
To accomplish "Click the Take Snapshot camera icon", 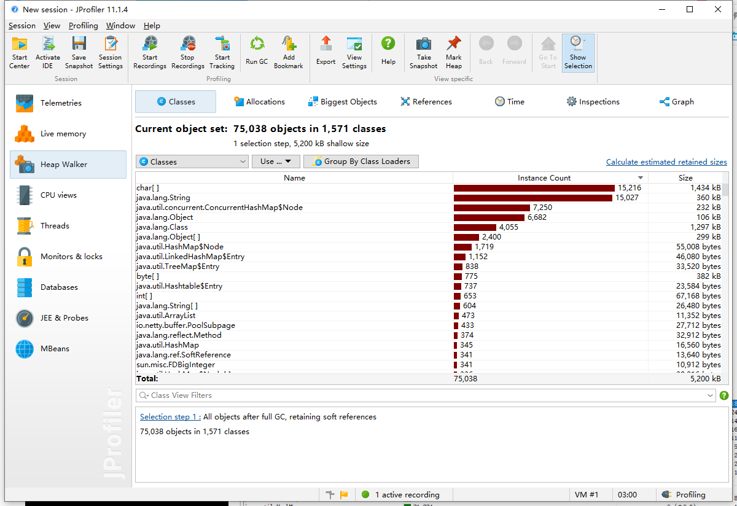I will pyautogui.click(x=424, y=53).
